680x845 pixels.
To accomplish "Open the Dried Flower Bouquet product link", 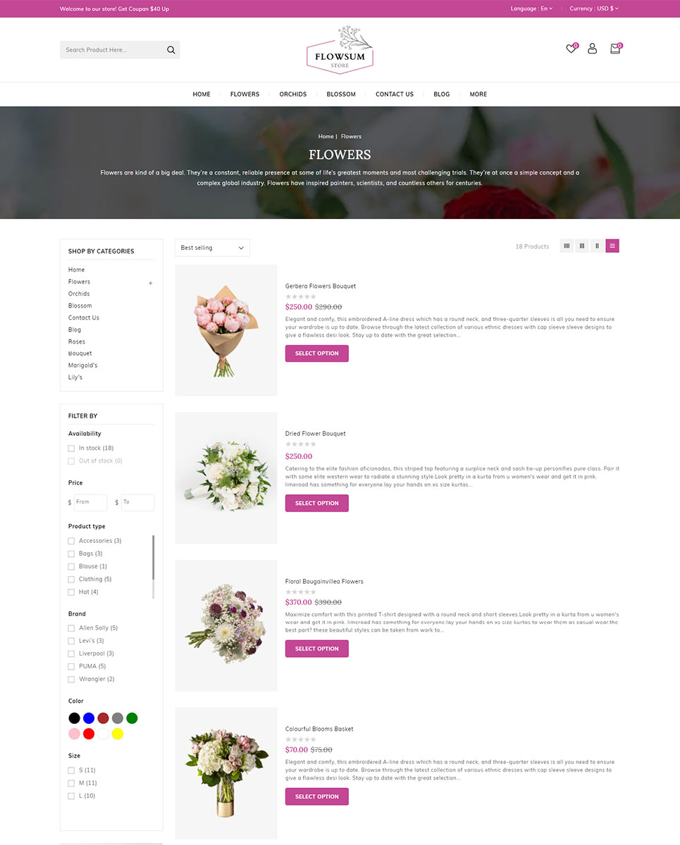I will (x=316, y=434).
